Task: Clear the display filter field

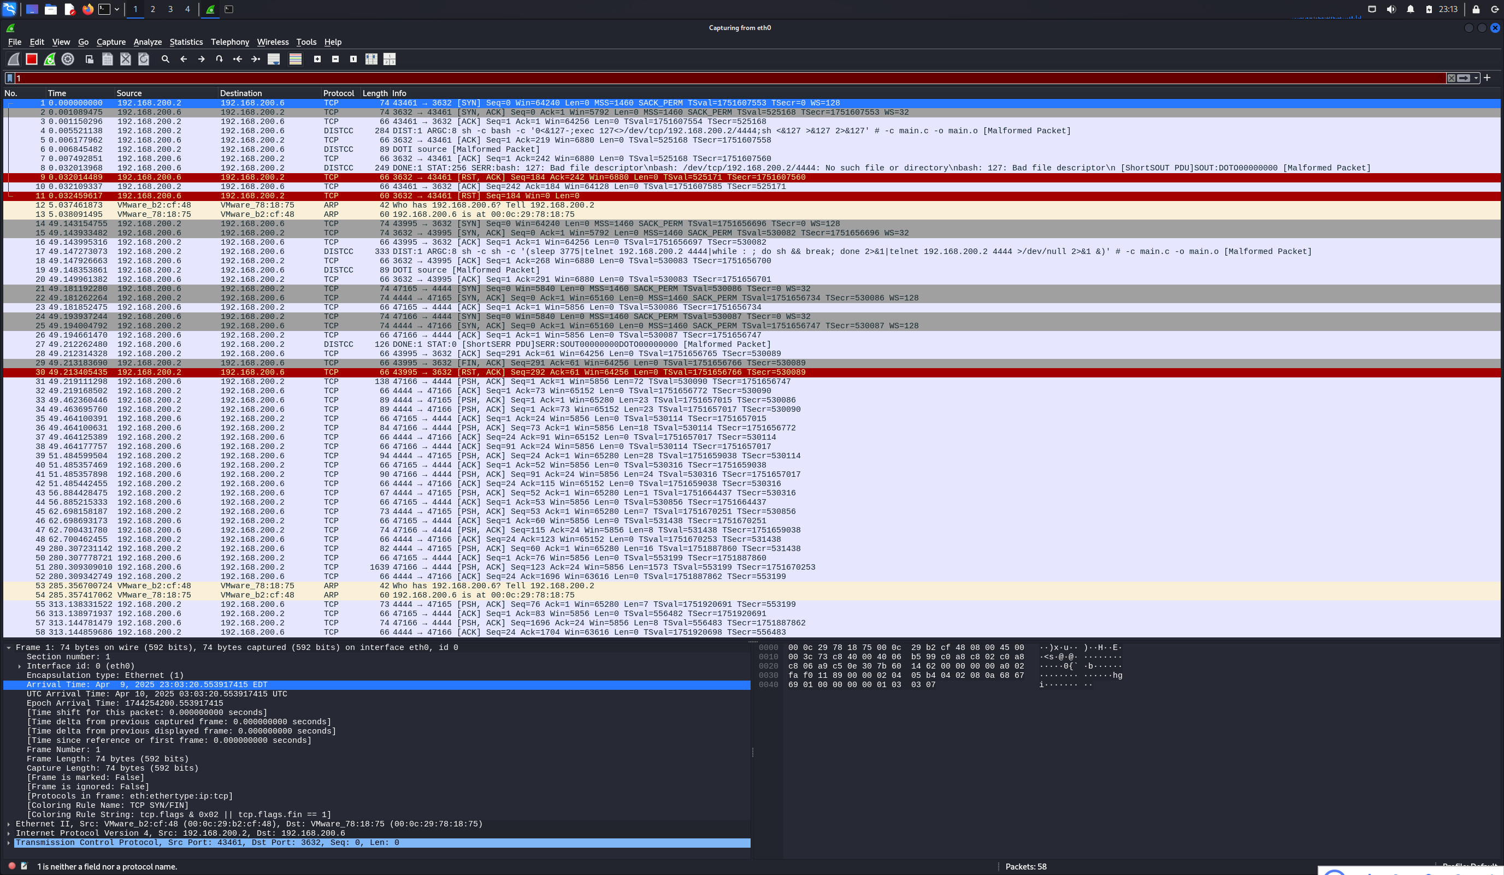Action: (1451, 78)
